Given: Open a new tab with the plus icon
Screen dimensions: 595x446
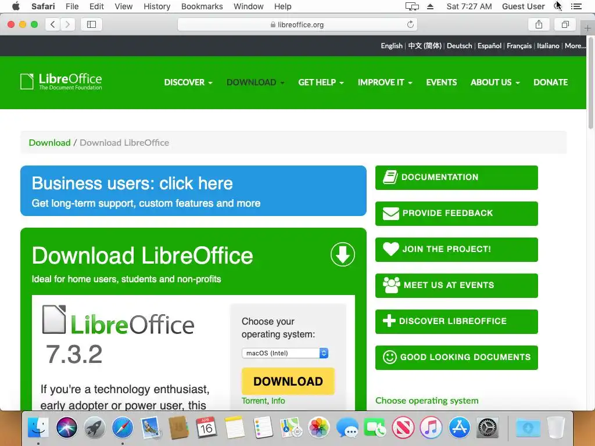Looking at the screenshot, I should tap(587, 28).
